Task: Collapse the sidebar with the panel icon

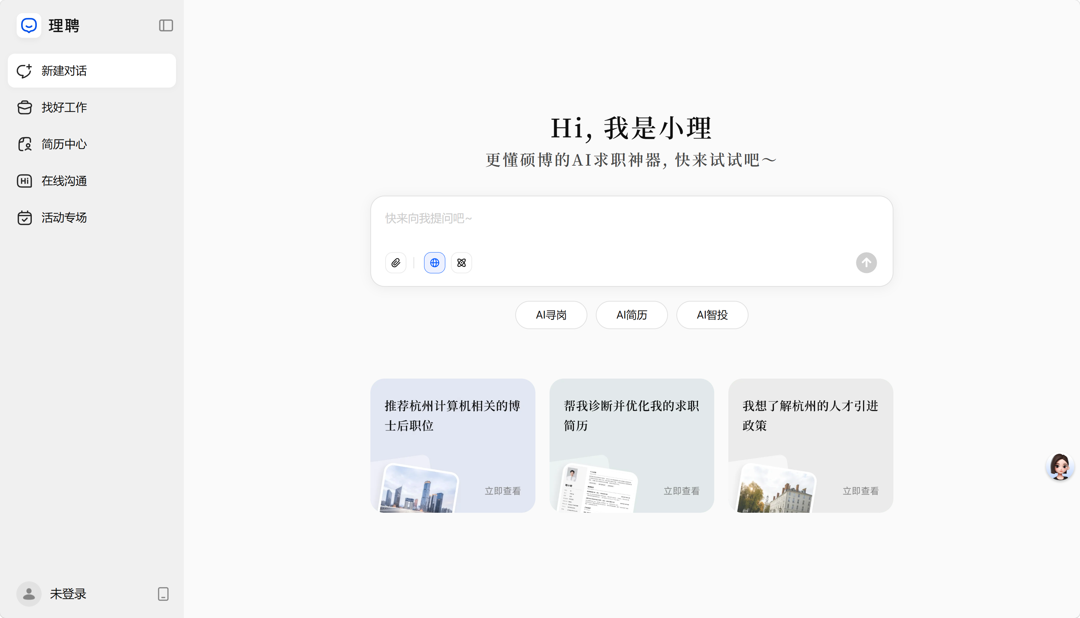Action: pos(166,25)
